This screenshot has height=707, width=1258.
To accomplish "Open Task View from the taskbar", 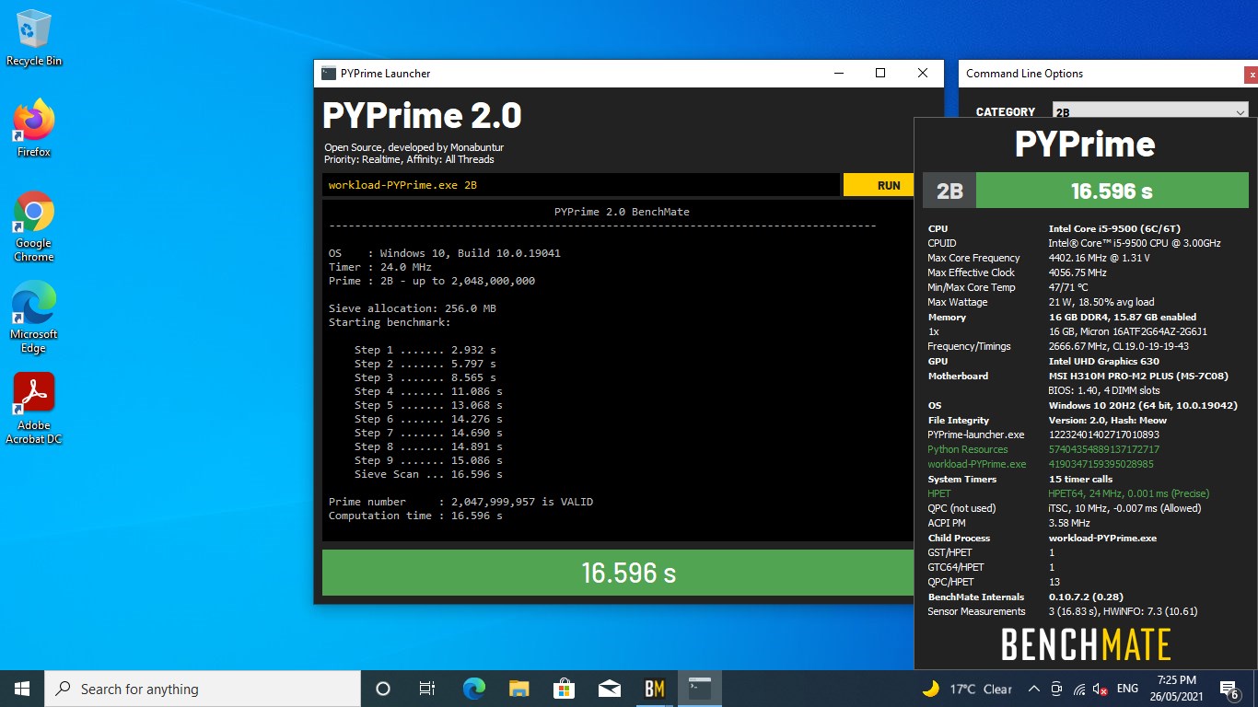I will (x=427, y=689).
